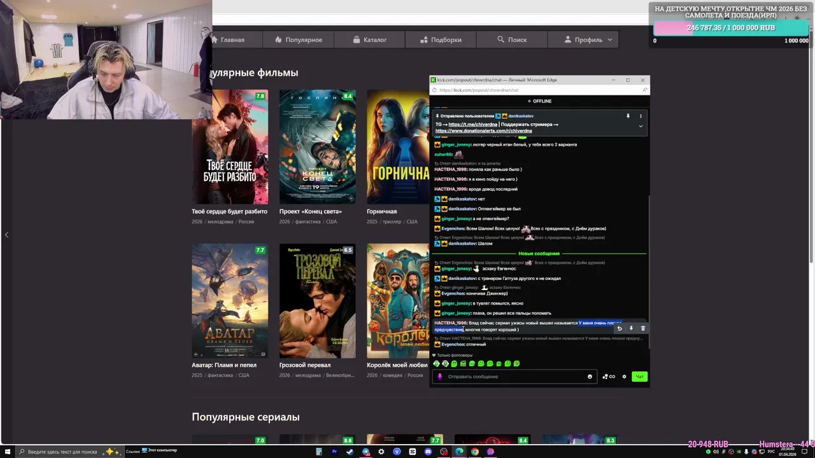Open Steam from the taskbar
This screenshot has height=458, width=815.
[350, 452]
